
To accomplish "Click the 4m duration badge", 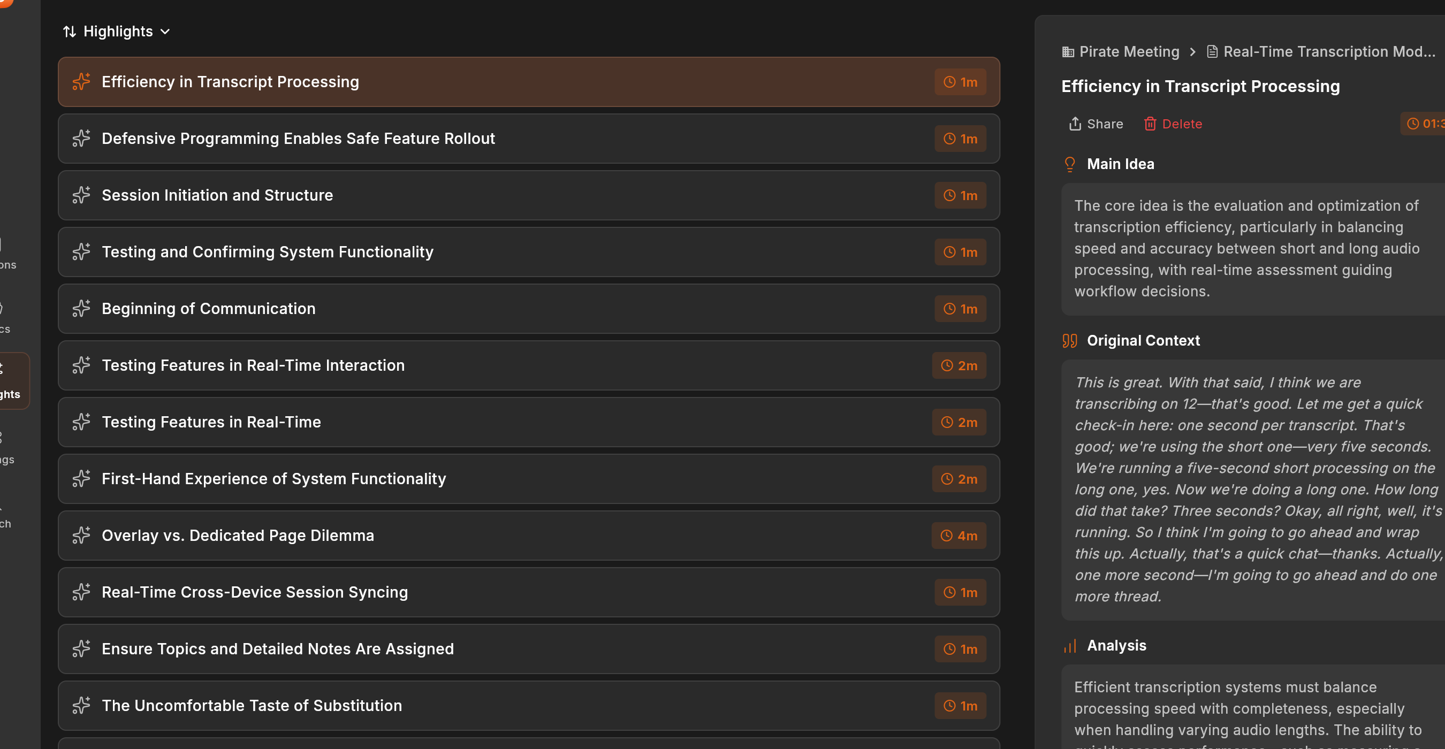I will coord(959,536).
